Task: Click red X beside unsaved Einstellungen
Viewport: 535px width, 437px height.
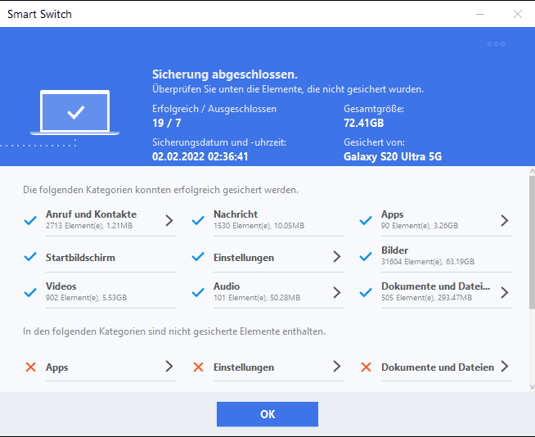Action: point(198,367)
